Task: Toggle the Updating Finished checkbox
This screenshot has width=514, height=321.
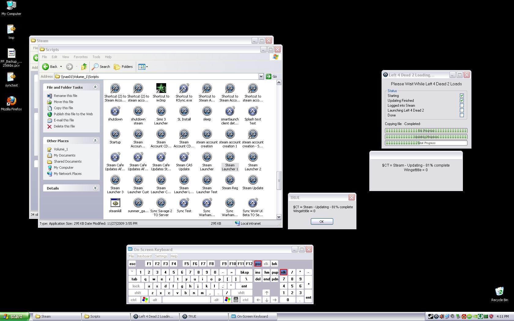Action: 462,101
